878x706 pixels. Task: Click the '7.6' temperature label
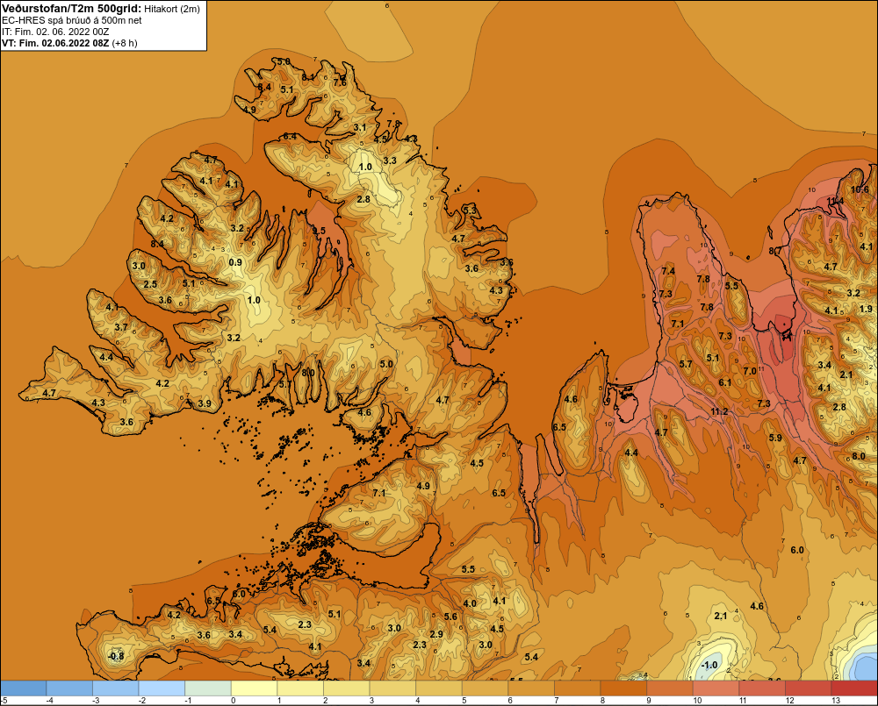pyautogui.click(x=339, y=82)
